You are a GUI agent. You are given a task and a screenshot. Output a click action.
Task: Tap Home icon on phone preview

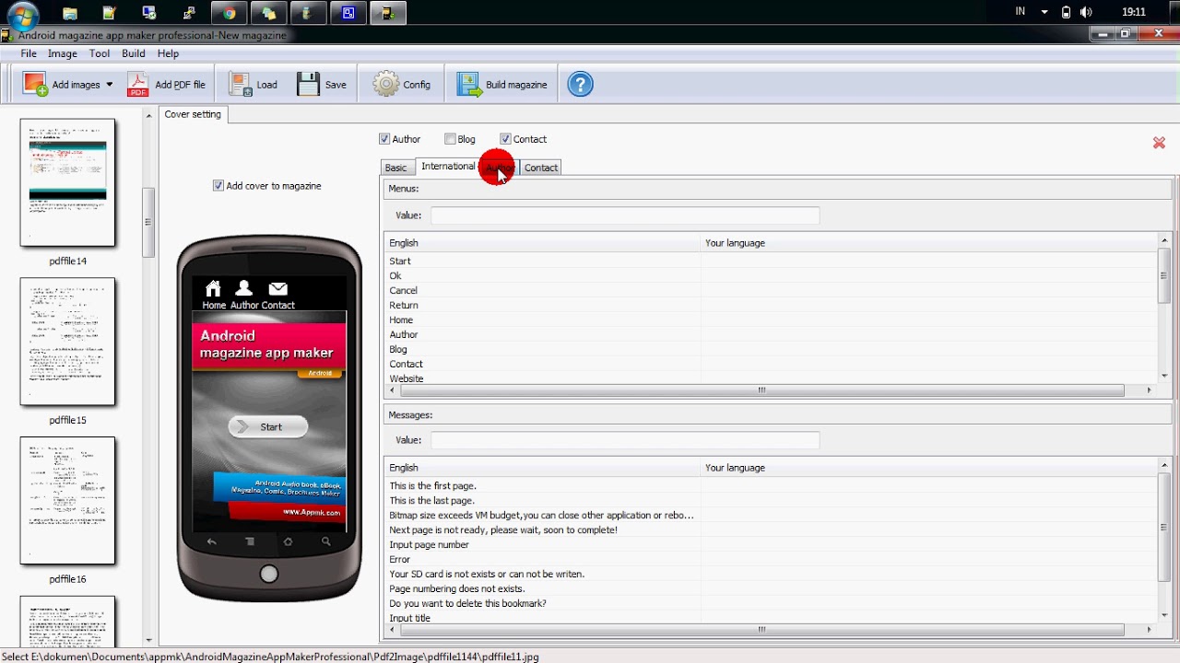[213, 289]
